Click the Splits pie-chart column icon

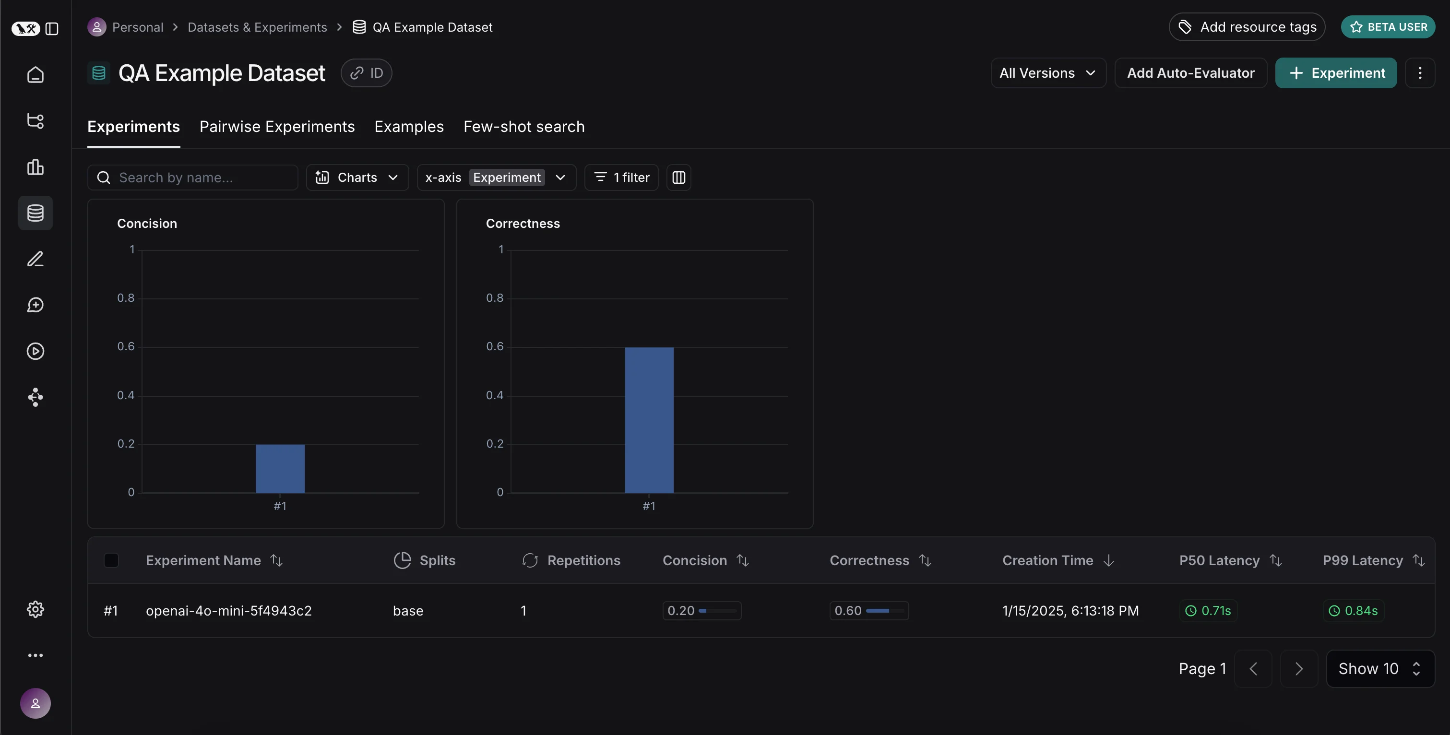coord(402,560)
